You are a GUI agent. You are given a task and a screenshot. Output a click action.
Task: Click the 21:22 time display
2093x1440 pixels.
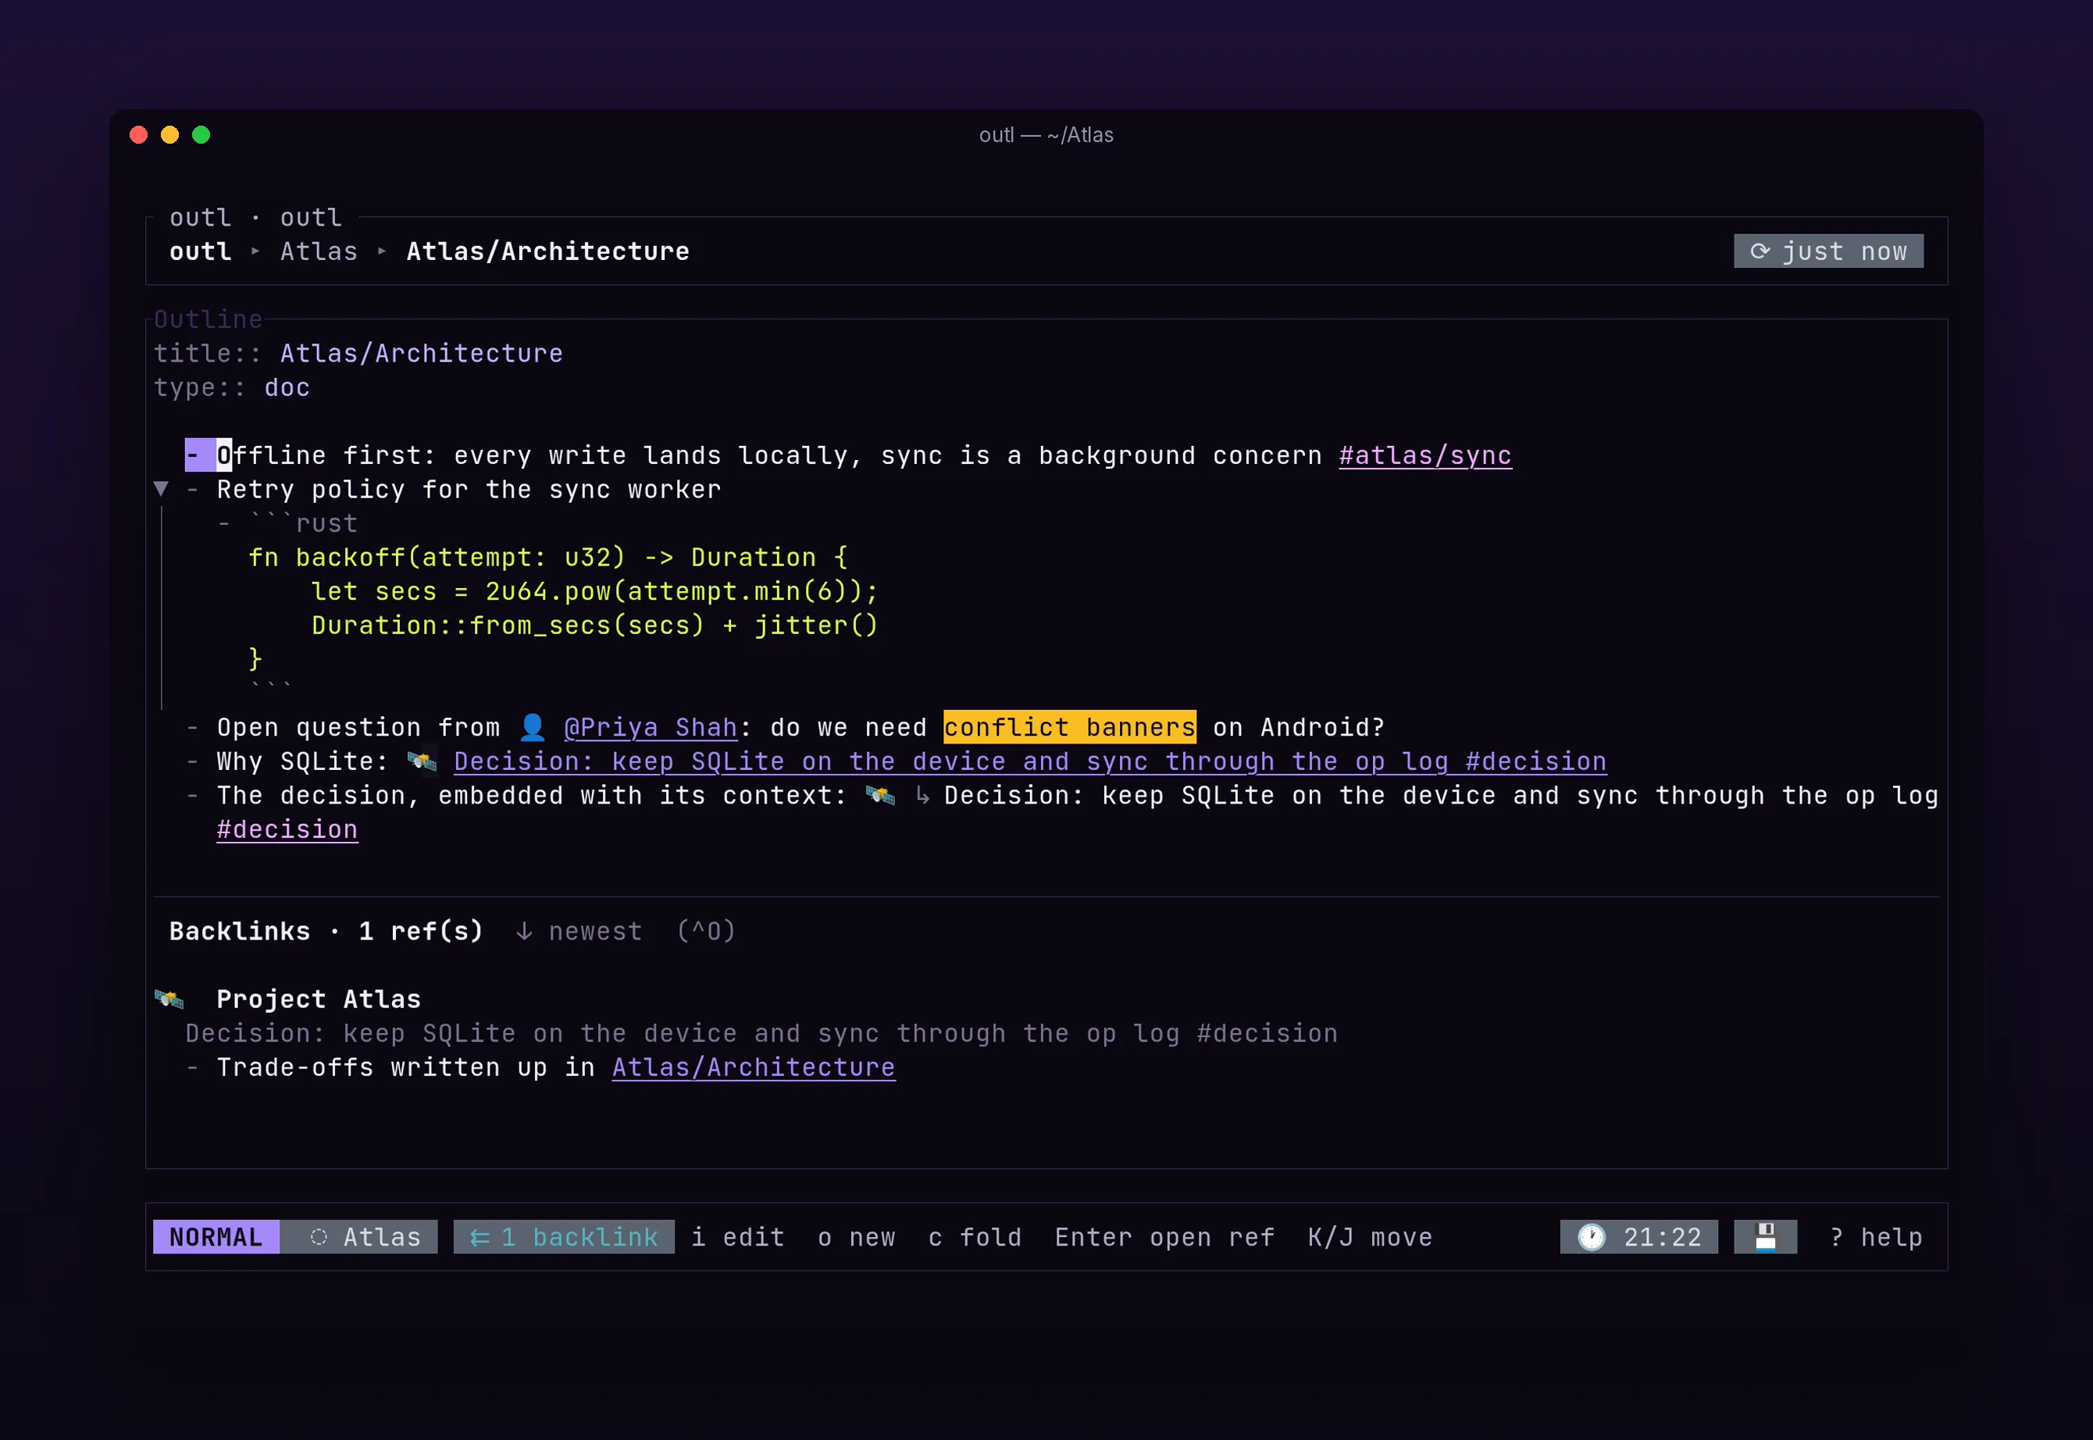(1663, 1237)
